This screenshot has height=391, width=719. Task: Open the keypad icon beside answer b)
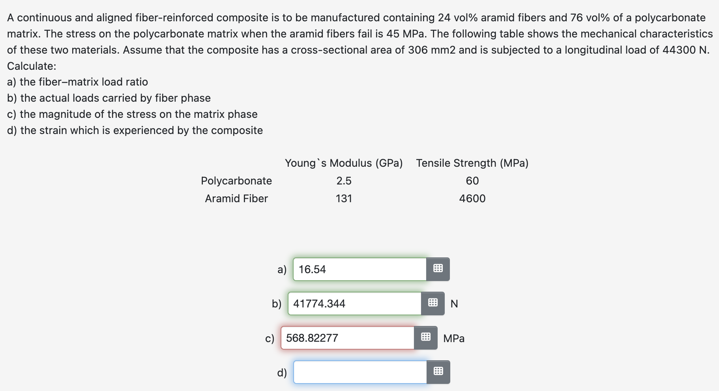coord(433,303)
